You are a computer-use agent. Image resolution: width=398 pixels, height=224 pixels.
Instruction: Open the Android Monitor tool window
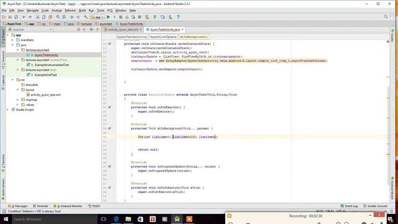pos(68,206)
